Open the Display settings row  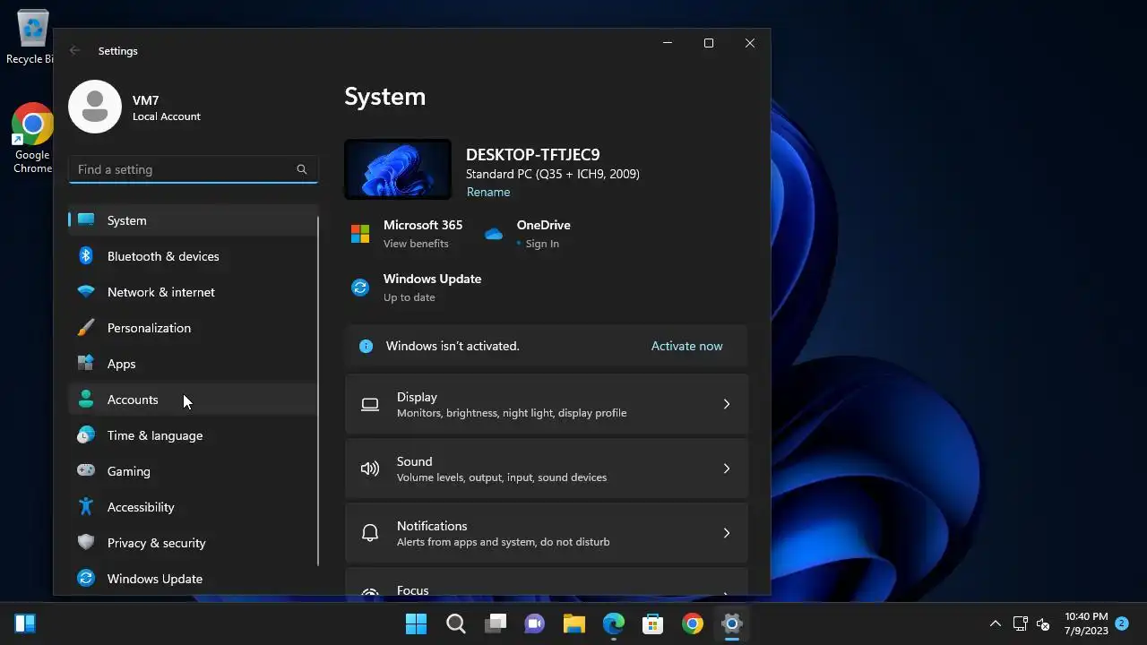tap(547, 404)
